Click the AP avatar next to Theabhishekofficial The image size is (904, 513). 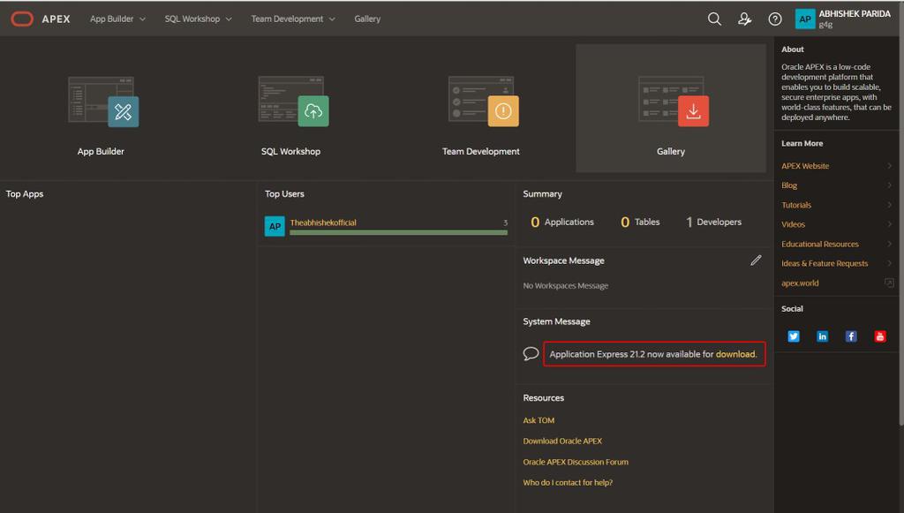coord(275,226)
